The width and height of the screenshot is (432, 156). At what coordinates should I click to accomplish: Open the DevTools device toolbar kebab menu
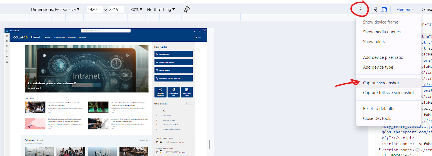point(361,9)
